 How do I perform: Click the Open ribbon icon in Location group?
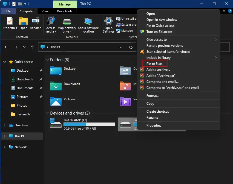tap(24, 23)
